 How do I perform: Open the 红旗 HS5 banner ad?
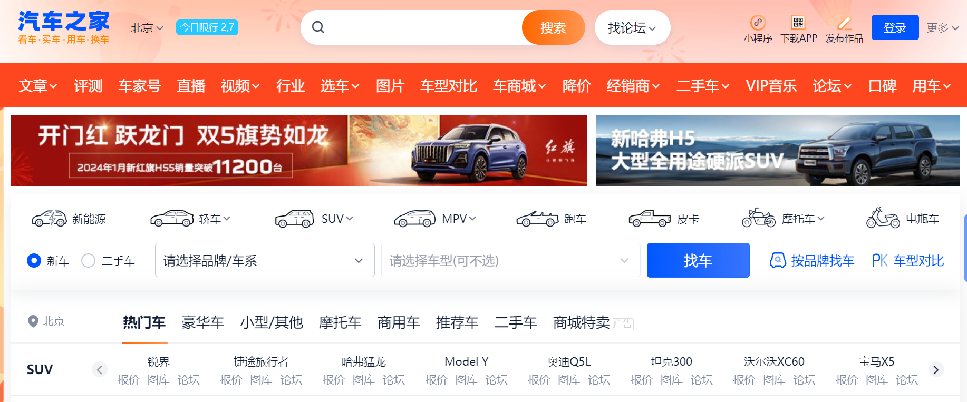(299, 150)
